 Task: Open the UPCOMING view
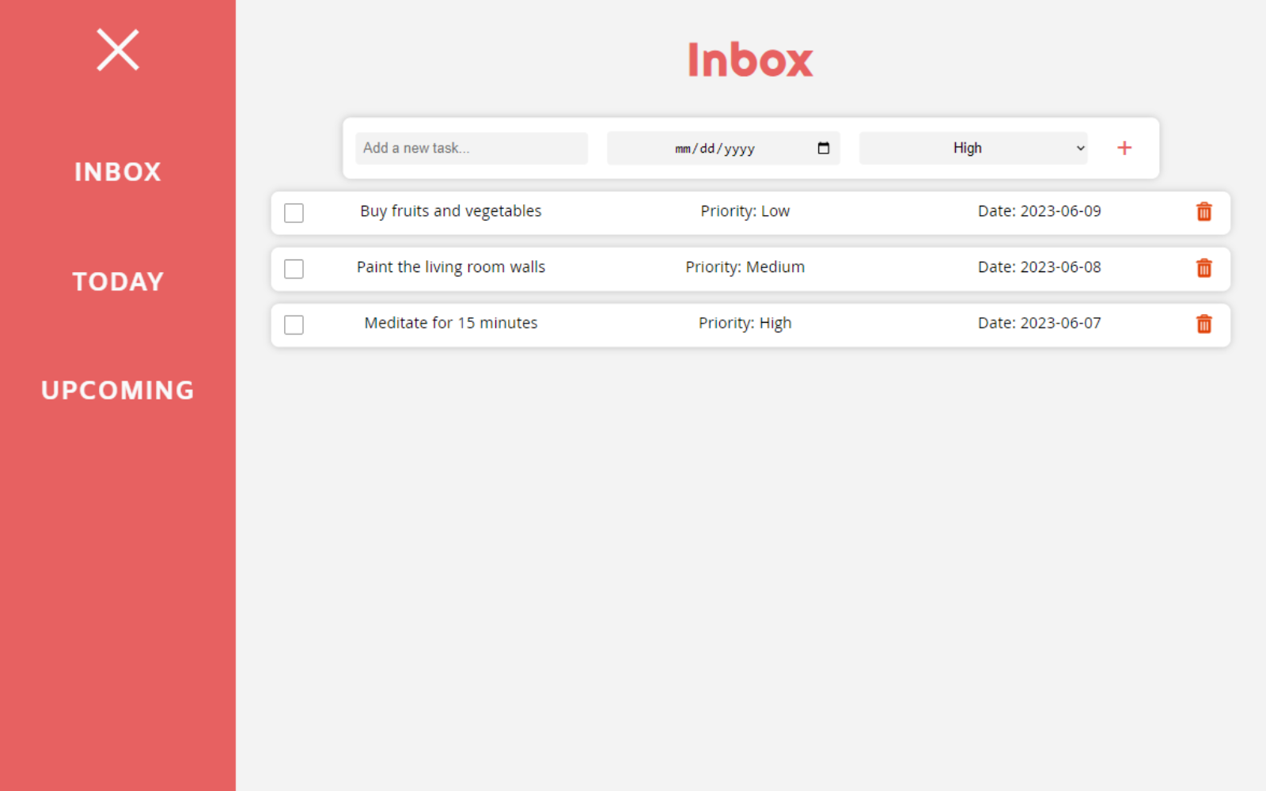tap(118, 390)
